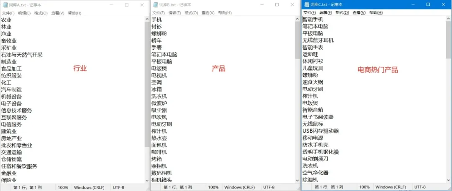The image size is (452, 191).
Task: Minimize the 词库B.txt window
Action: (262, 5)
